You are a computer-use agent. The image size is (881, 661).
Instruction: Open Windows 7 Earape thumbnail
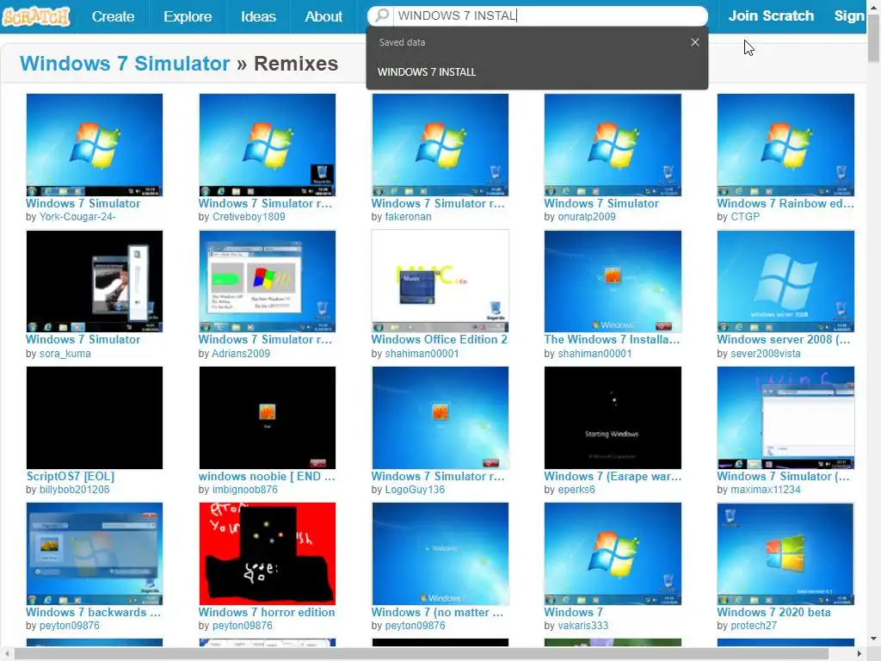pyautogui.click(x=613, y=417)
